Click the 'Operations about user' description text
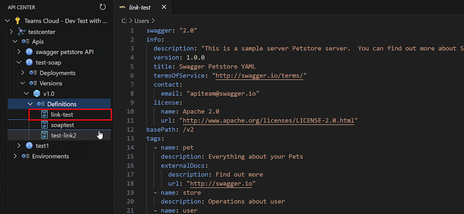Viewport: 464px width, 214px height. (247, 201)
